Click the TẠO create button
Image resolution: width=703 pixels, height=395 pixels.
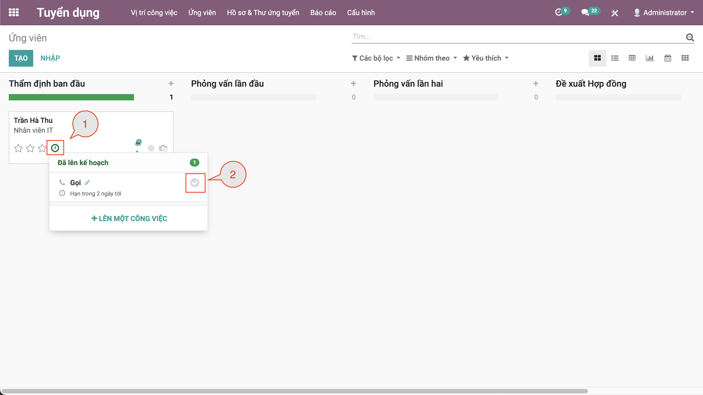point(21,58)
